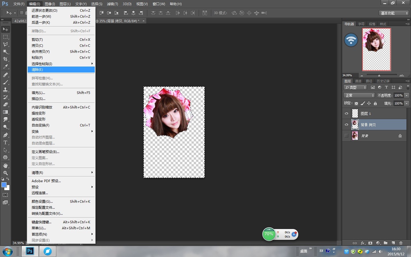Hide the 图层 1 layer
This screenshot has width=411, height=257.
[346, 114]
